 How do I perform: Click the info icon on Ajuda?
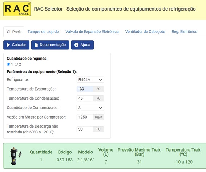76,45
